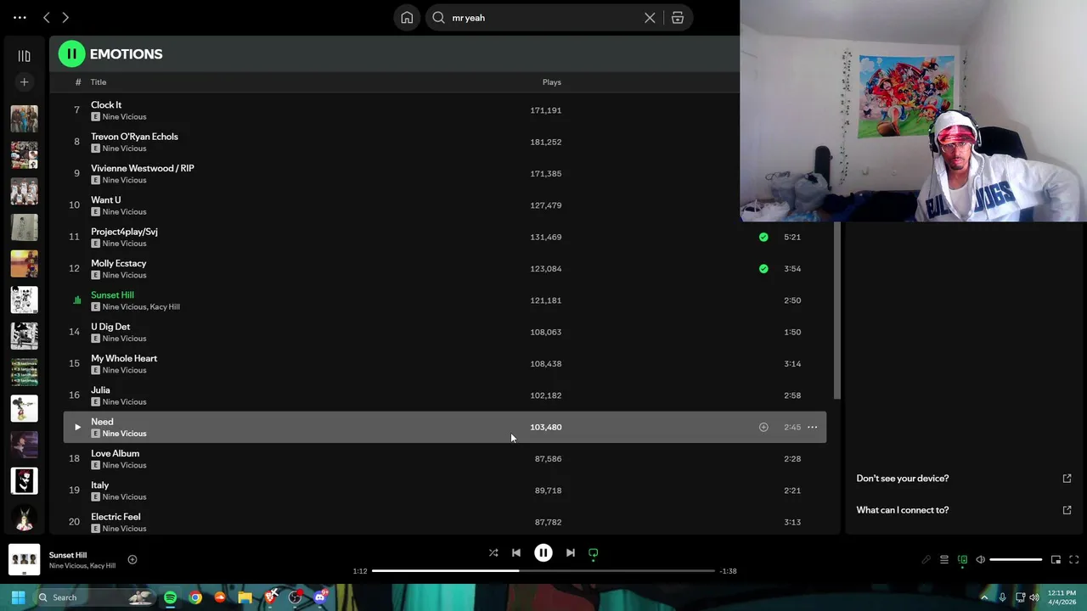Click the Windows taskbar Search box
The height and width of the screenshot is (611, 1087).
[96, 597]
